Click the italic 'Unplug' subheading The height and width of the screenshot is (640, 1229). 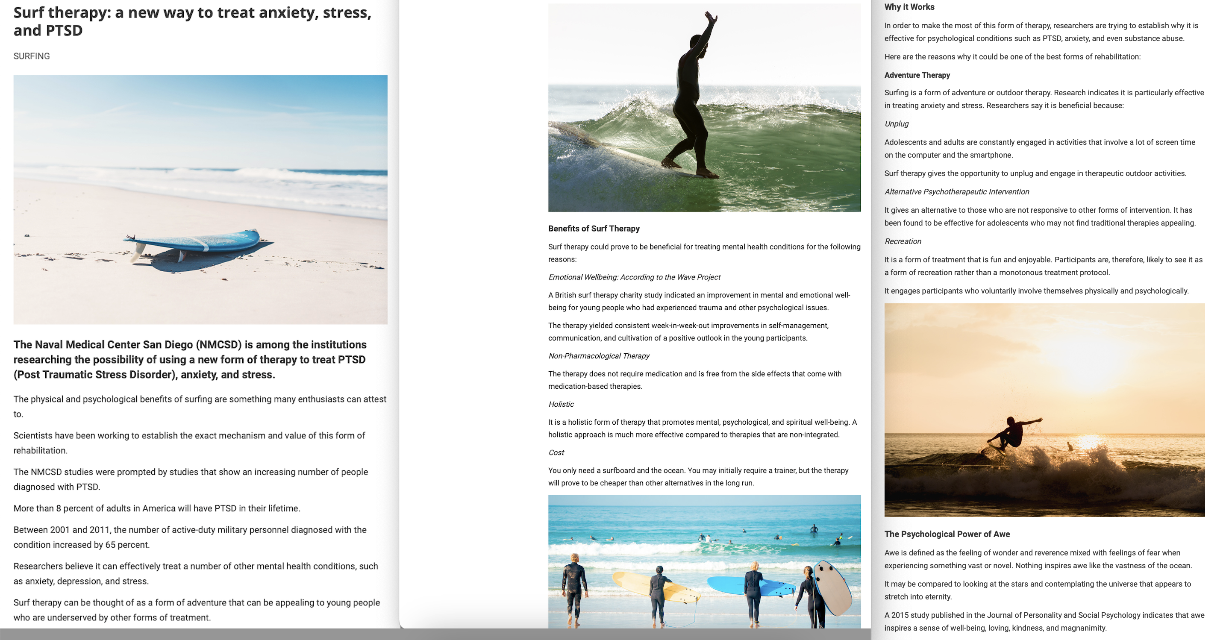(897, 124)
